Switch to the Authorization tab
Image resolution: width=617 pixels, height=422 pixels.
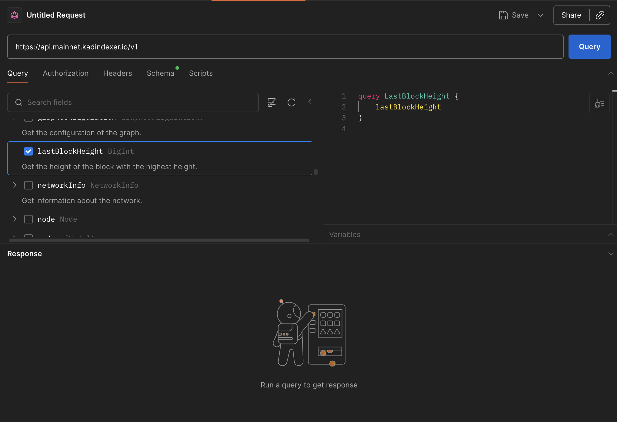(x=65, y=73)
